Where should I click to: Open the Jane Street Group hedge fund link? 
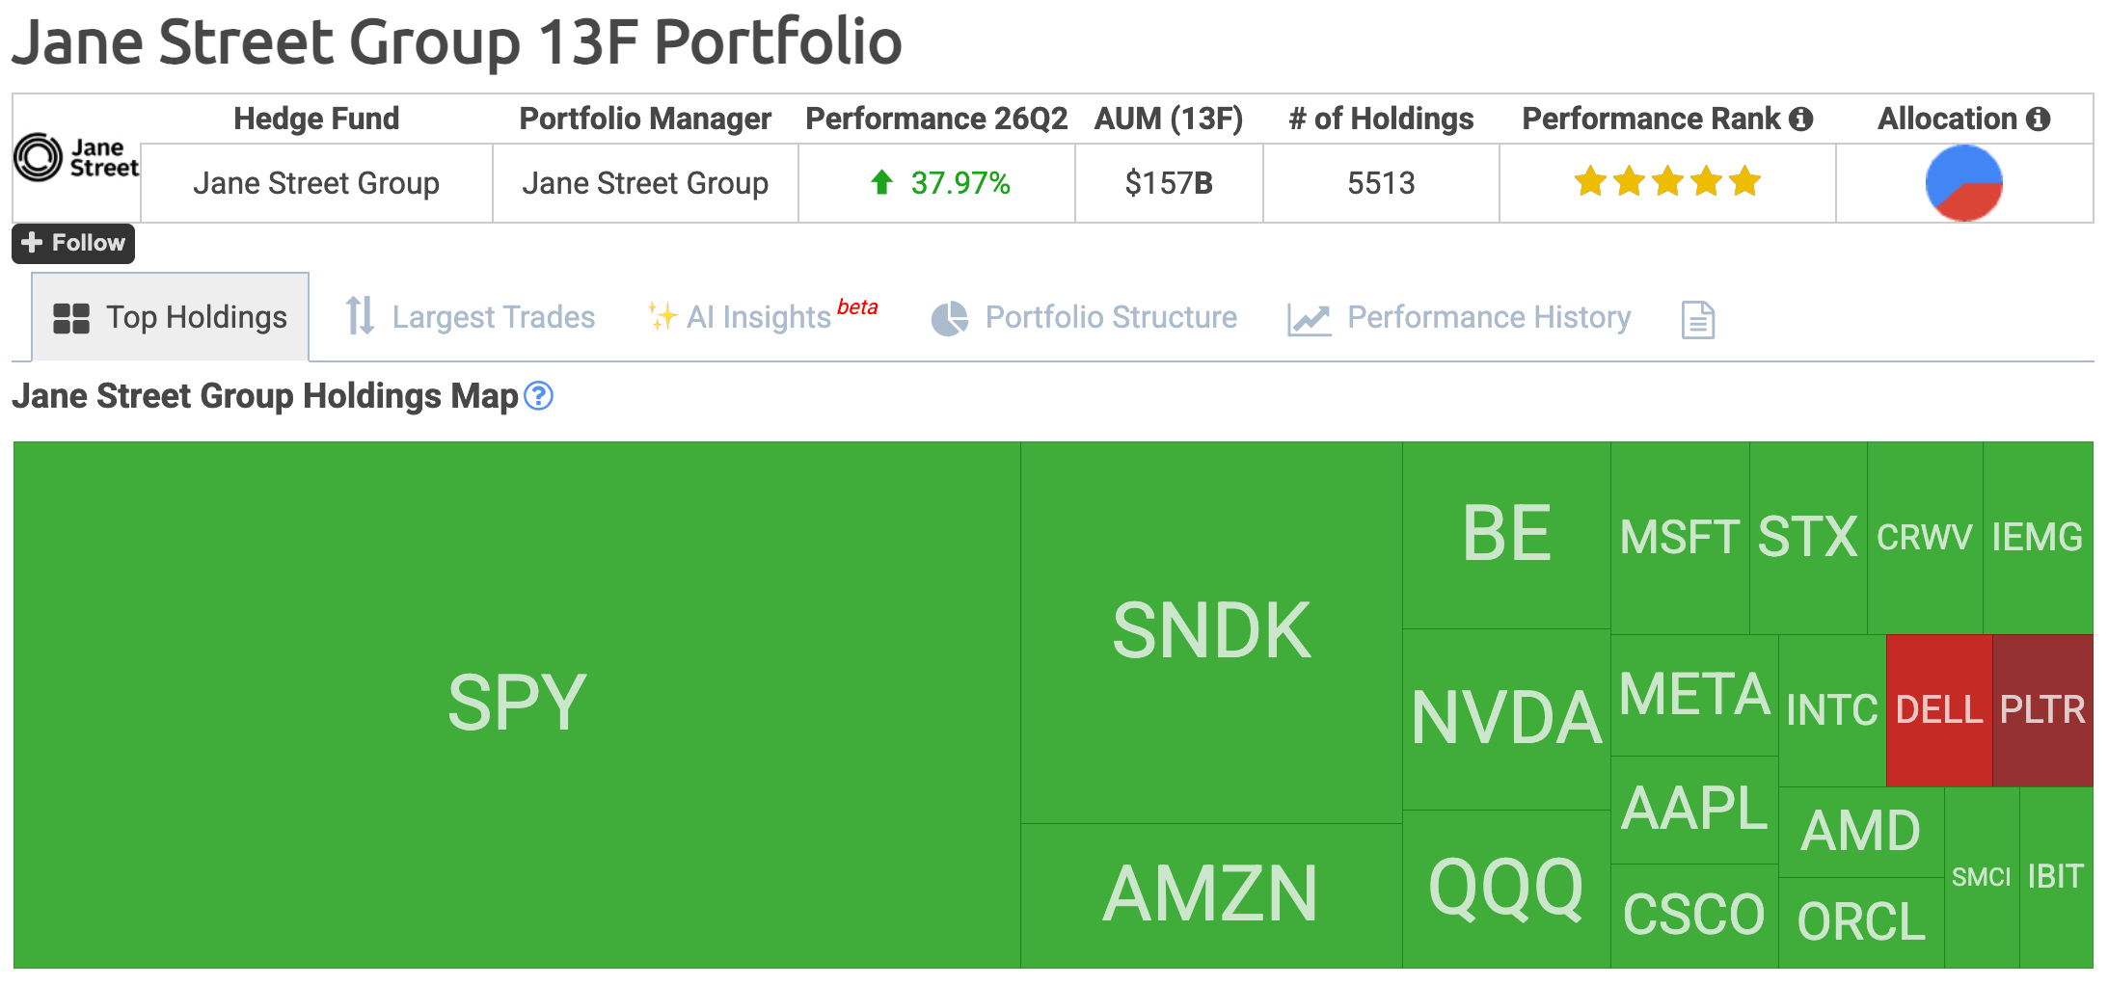pyautogui.click(x=316, y=183)
